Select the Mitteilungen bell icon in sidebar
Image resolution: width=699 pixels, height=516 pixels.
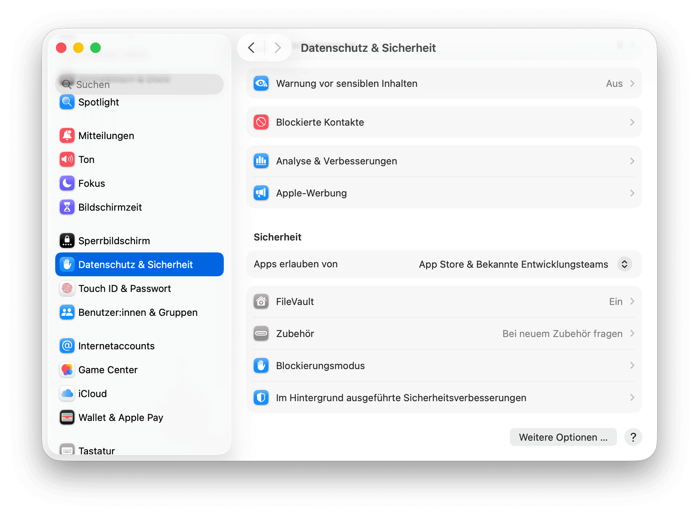[x=67, y=135]
